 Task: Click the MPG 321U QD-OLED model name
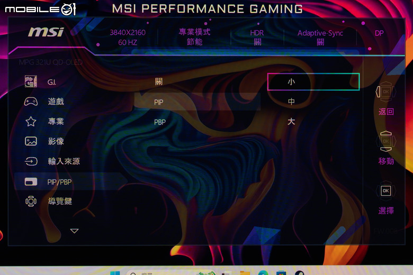coord(51,62)
